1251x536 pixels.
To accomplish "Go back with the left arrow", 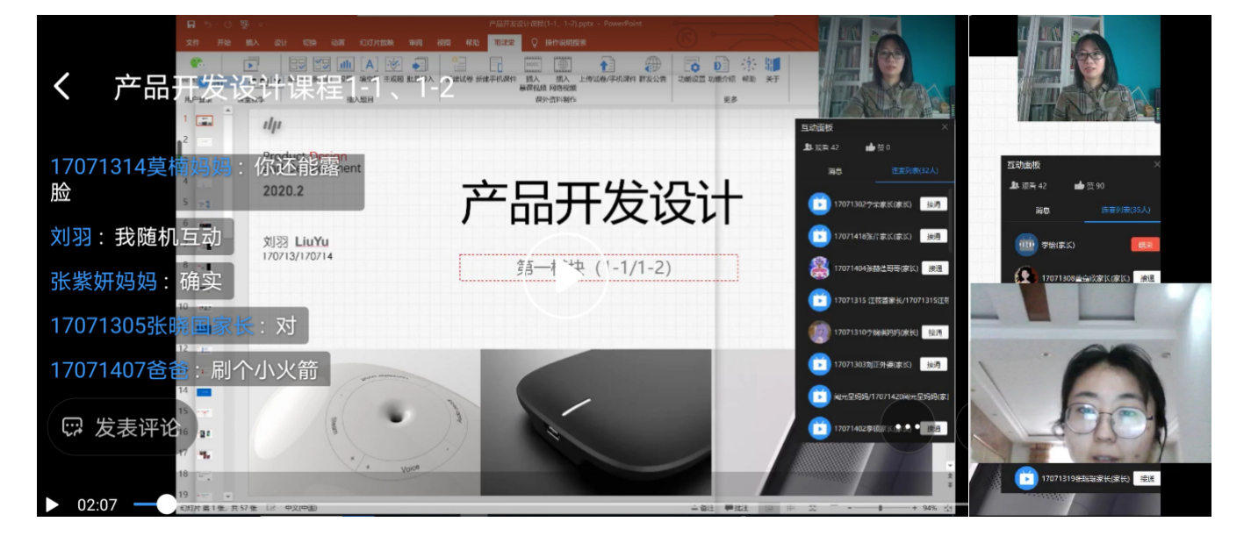I will [x=61, y=86].
